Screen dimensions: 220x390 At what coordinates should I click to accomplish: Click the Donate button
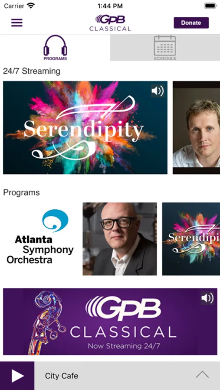pos(191,23)
